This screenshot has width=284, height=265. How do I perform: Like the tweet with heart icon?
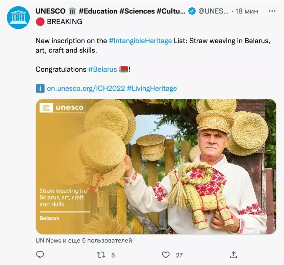(x=165, y=255)
